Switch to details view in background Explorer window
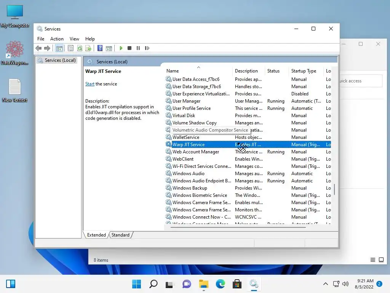Image resolution: width=390 pixels, height=293 pixels. pos(372,260)
